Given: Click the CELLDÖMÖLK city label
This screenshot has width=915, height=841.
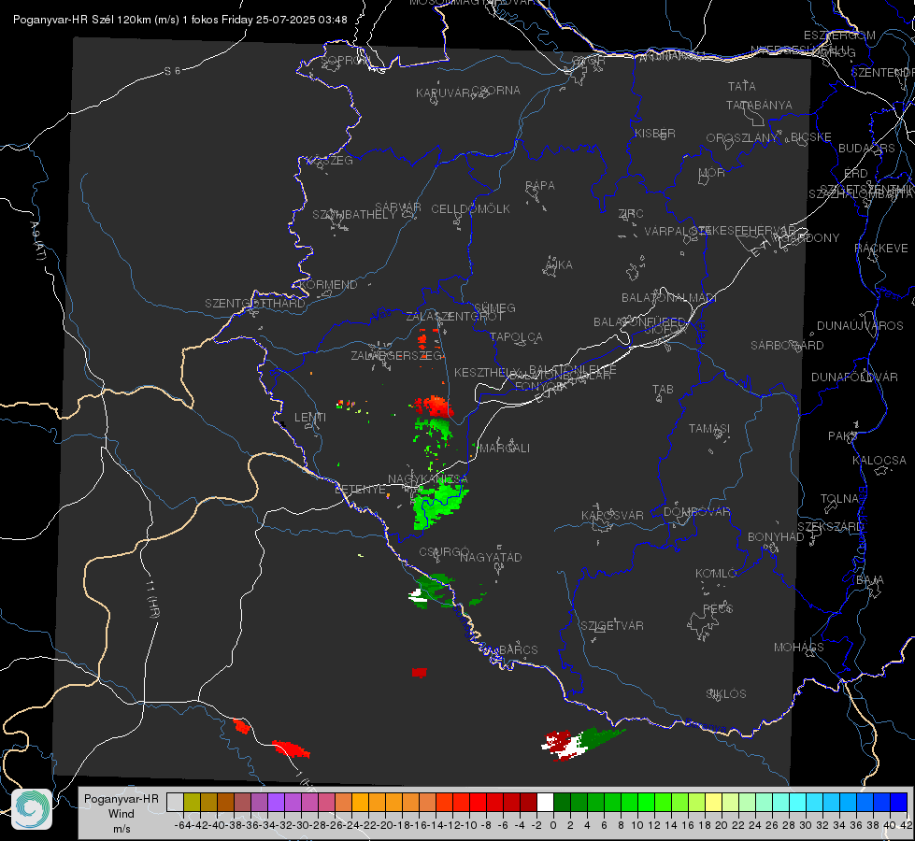Looking at the screenshot, I should 470,209.
